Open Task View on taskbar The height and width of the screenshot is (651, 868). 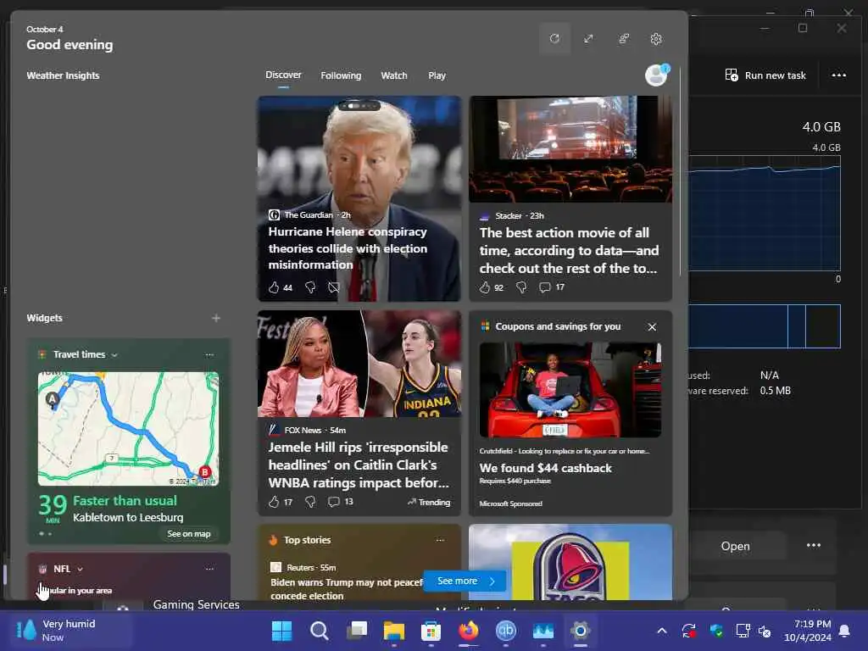point(357,631)
